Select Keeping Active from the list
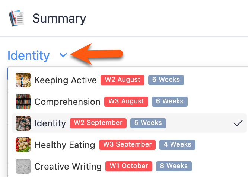Screen dimensions: 248x177 66,80
